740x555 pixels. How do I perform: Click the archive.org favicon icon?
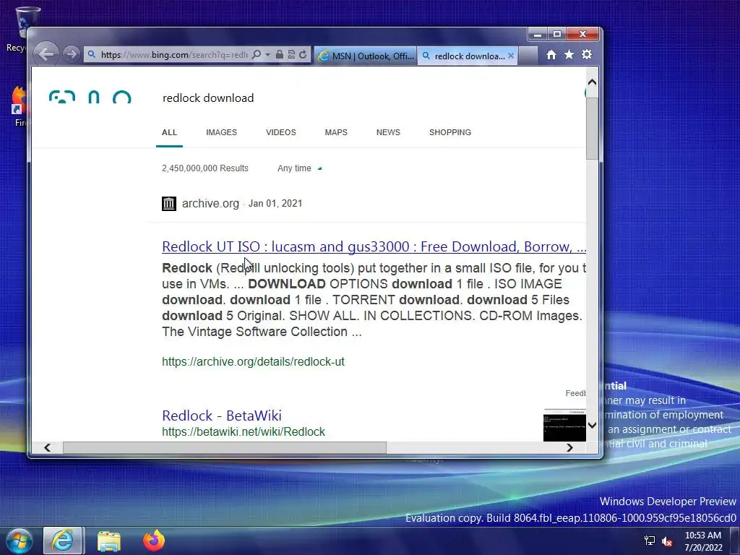tap(169, 203)
